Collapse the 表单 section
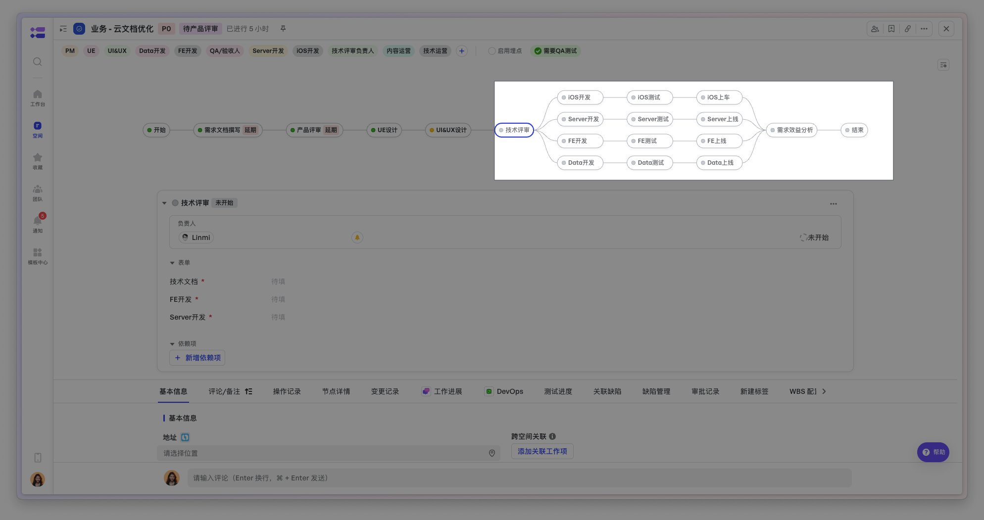 tap(172, 263)
